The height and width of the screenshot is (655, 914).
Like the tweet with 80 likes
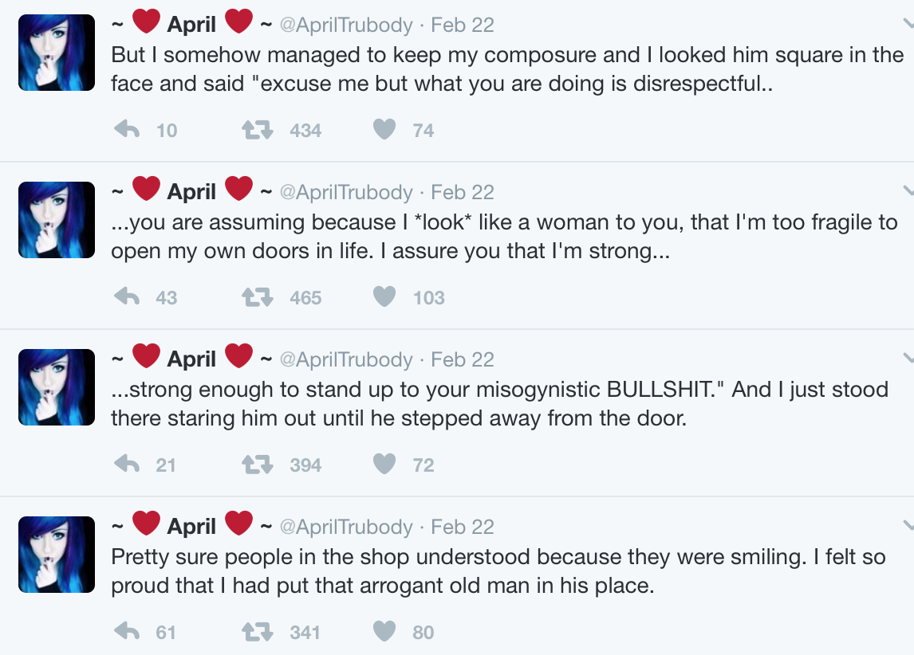pos(384,632)
